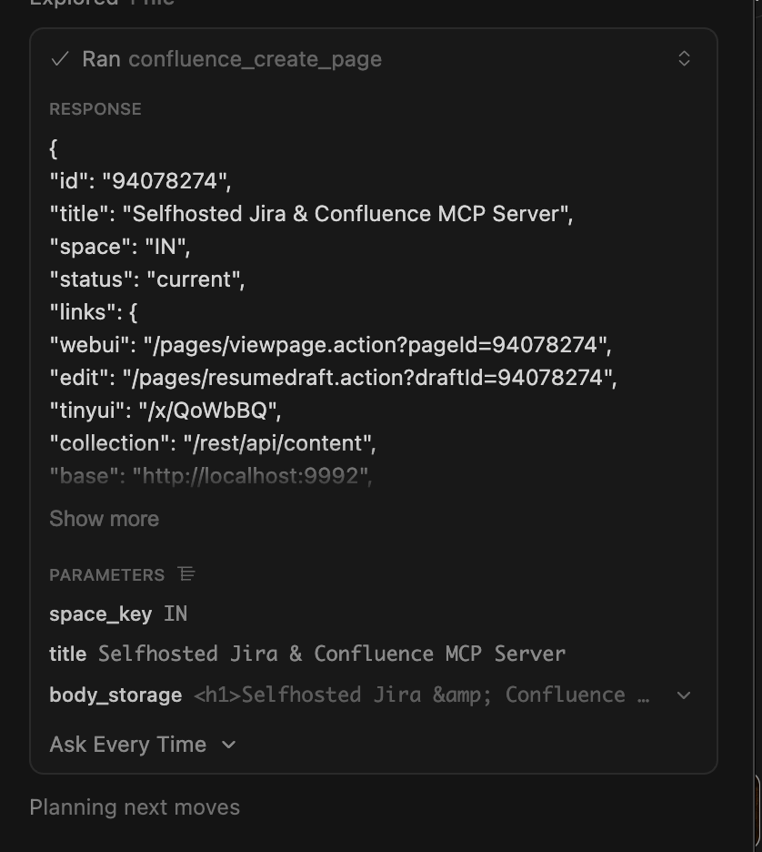
Task: Open the Ask Every Time dropdown
Action: (x=142, y=745)
